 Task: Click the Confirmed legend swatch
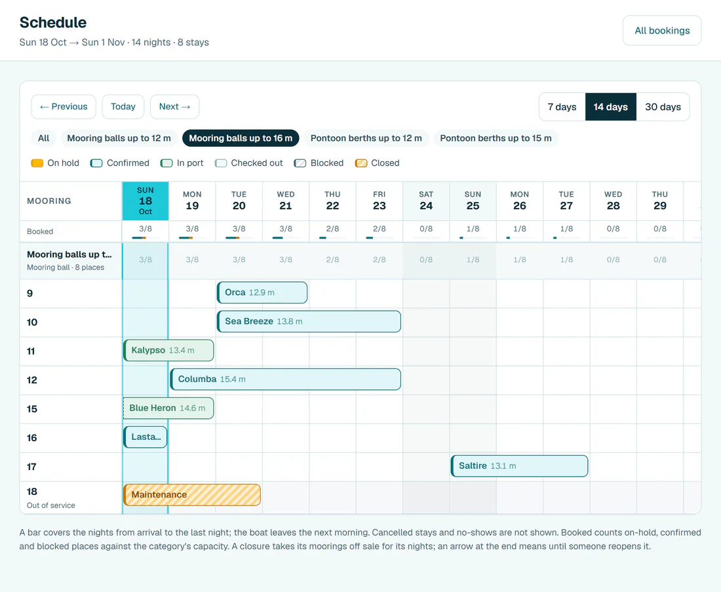point(96,163)
